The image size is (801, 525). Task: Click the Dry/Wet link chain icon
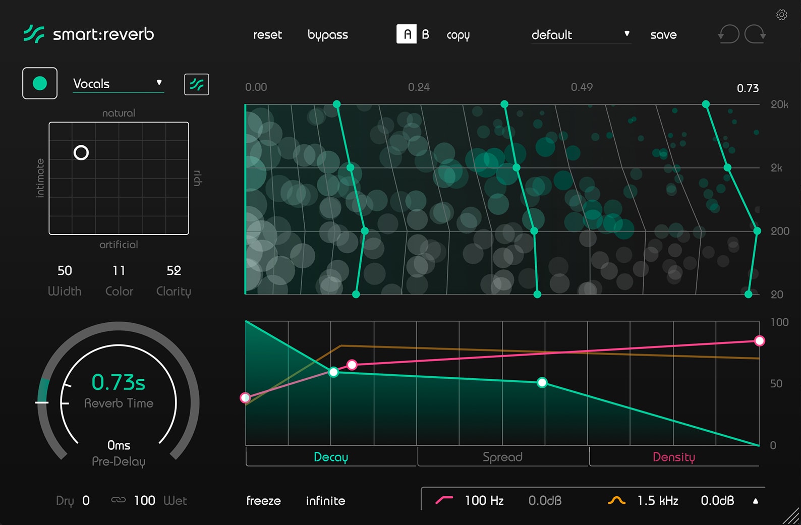point(119,500)
